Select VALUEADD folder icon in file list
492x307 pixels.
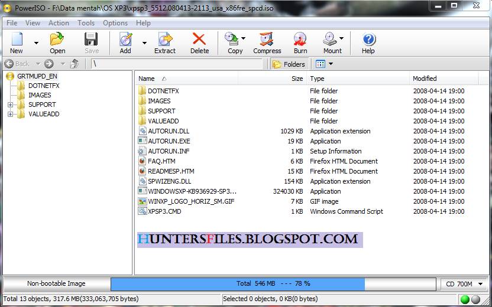[142, 121]
